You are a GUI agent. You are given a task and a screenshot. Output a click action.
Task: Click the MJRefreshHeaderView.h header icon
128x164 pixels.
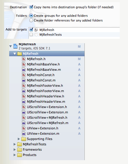point(24,96)
